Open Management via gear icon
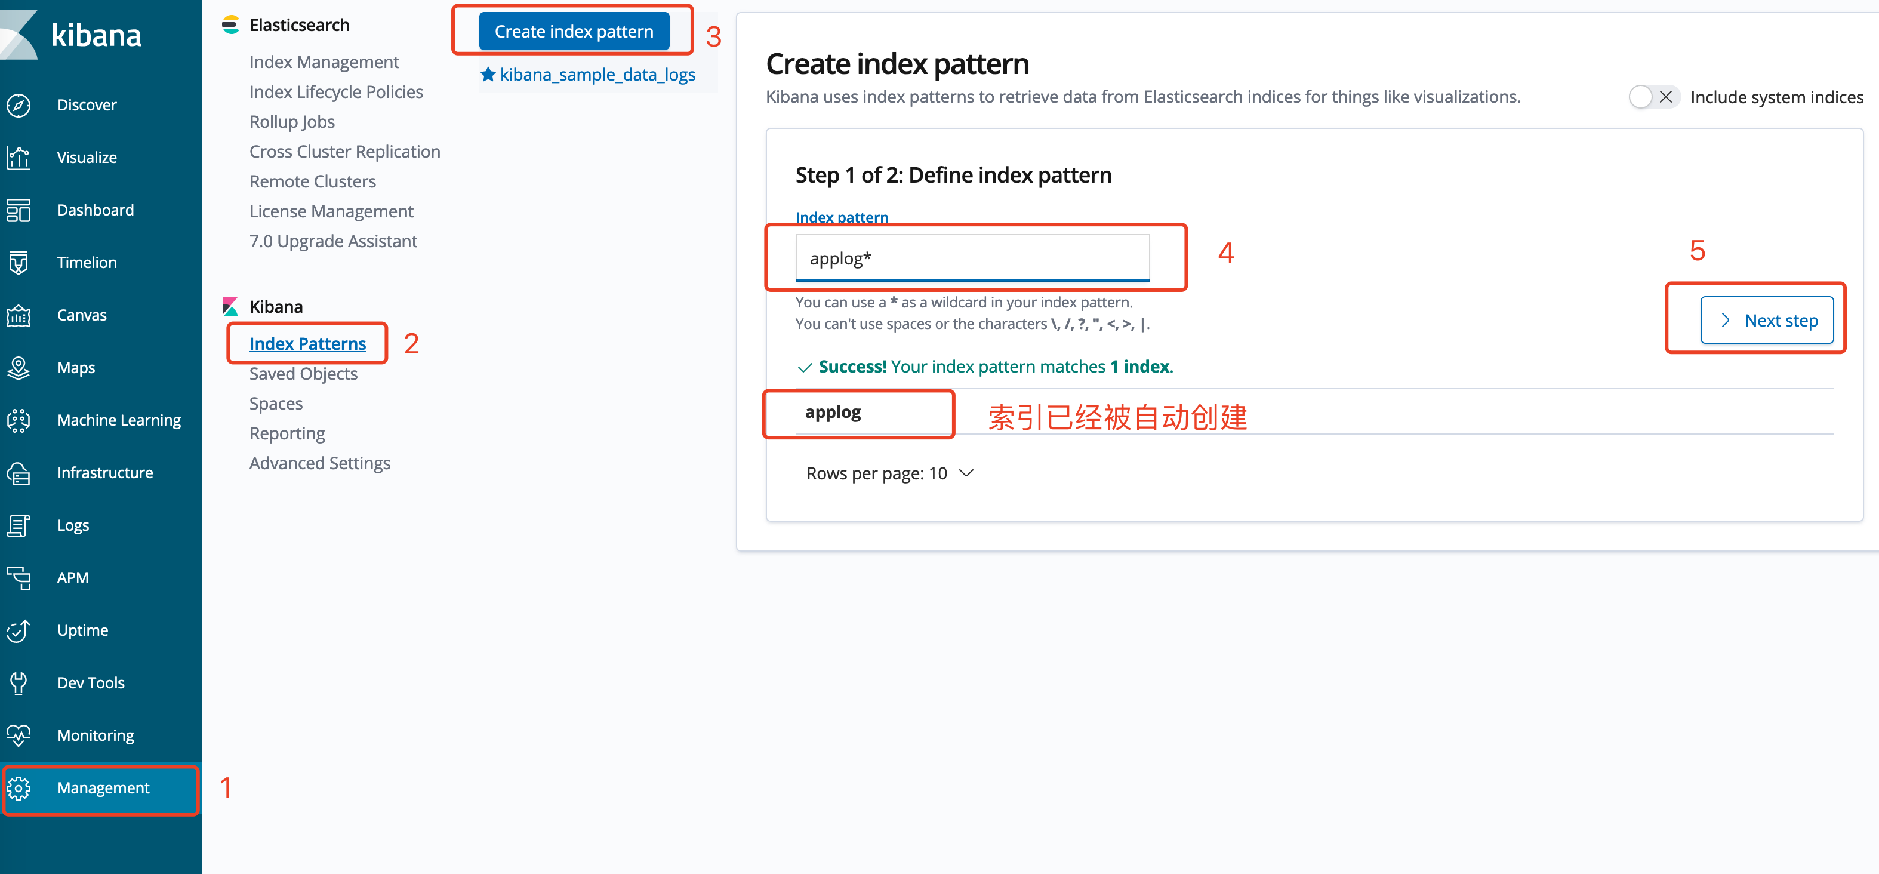 19,788
